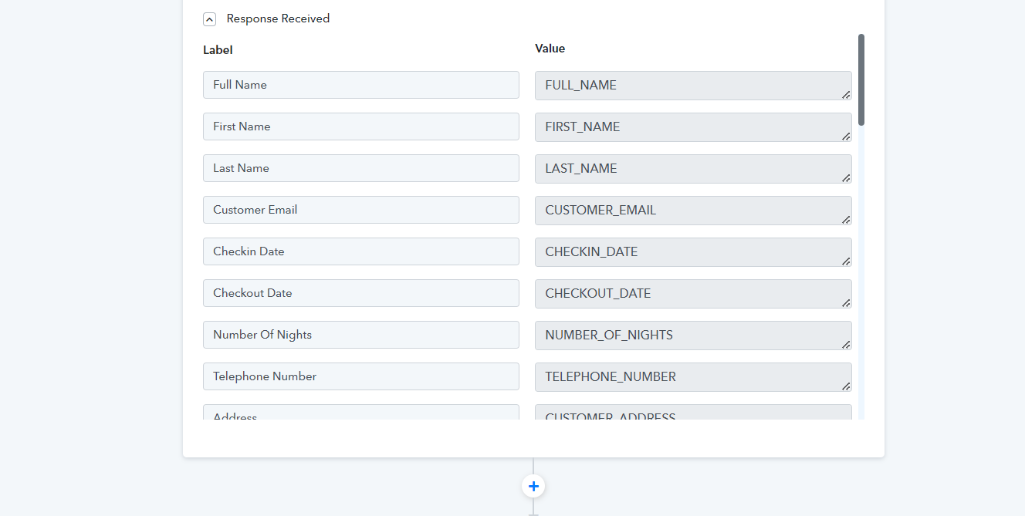Click the Number Of Nights label field
The width and height of the screenshot is (1025, 516).
(x=360, y=335)
